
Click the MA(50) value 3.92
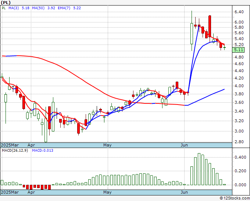51,8
